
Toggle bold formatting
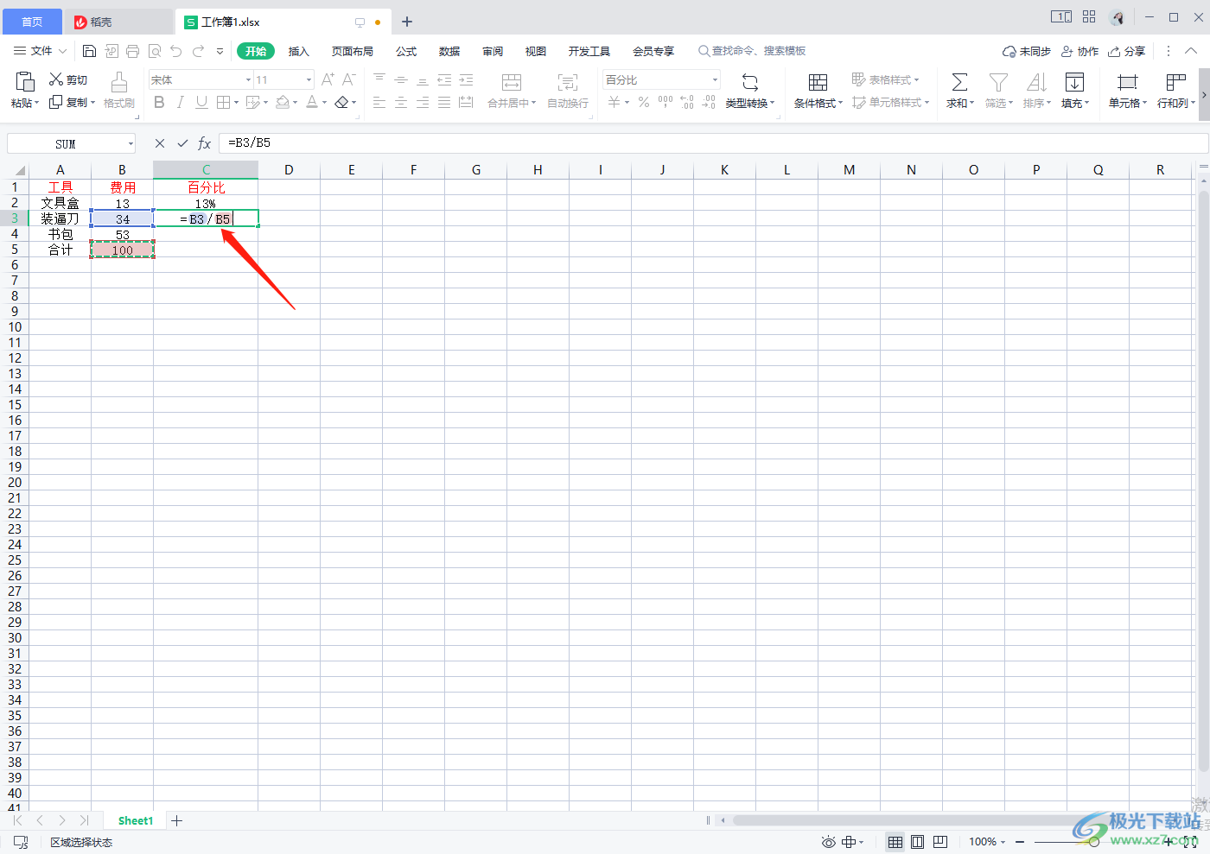[x=159, y=102]
